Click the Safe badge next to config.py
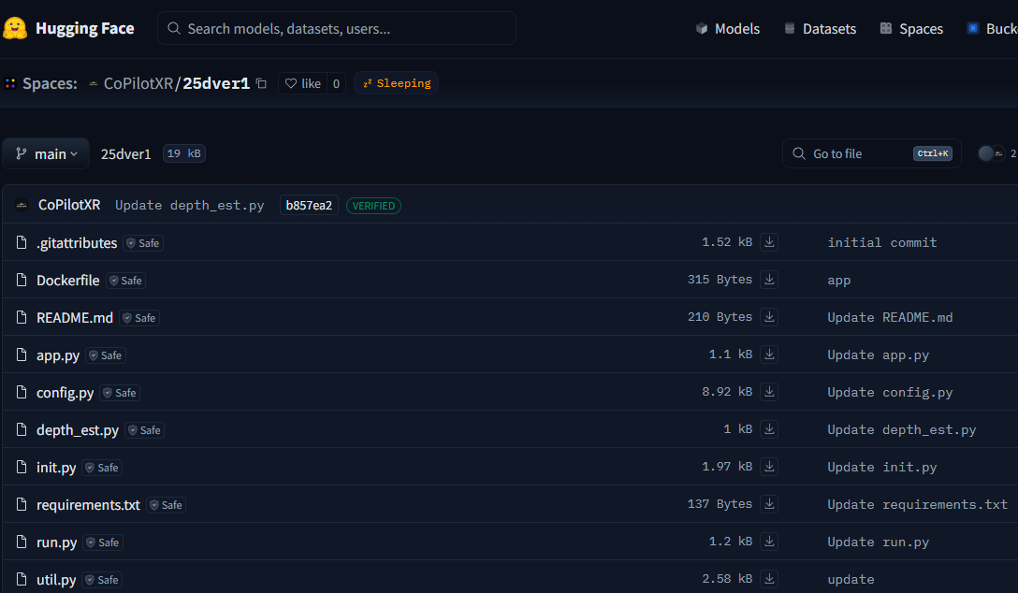Screen dimensions: 1018x593 (120, 393)
